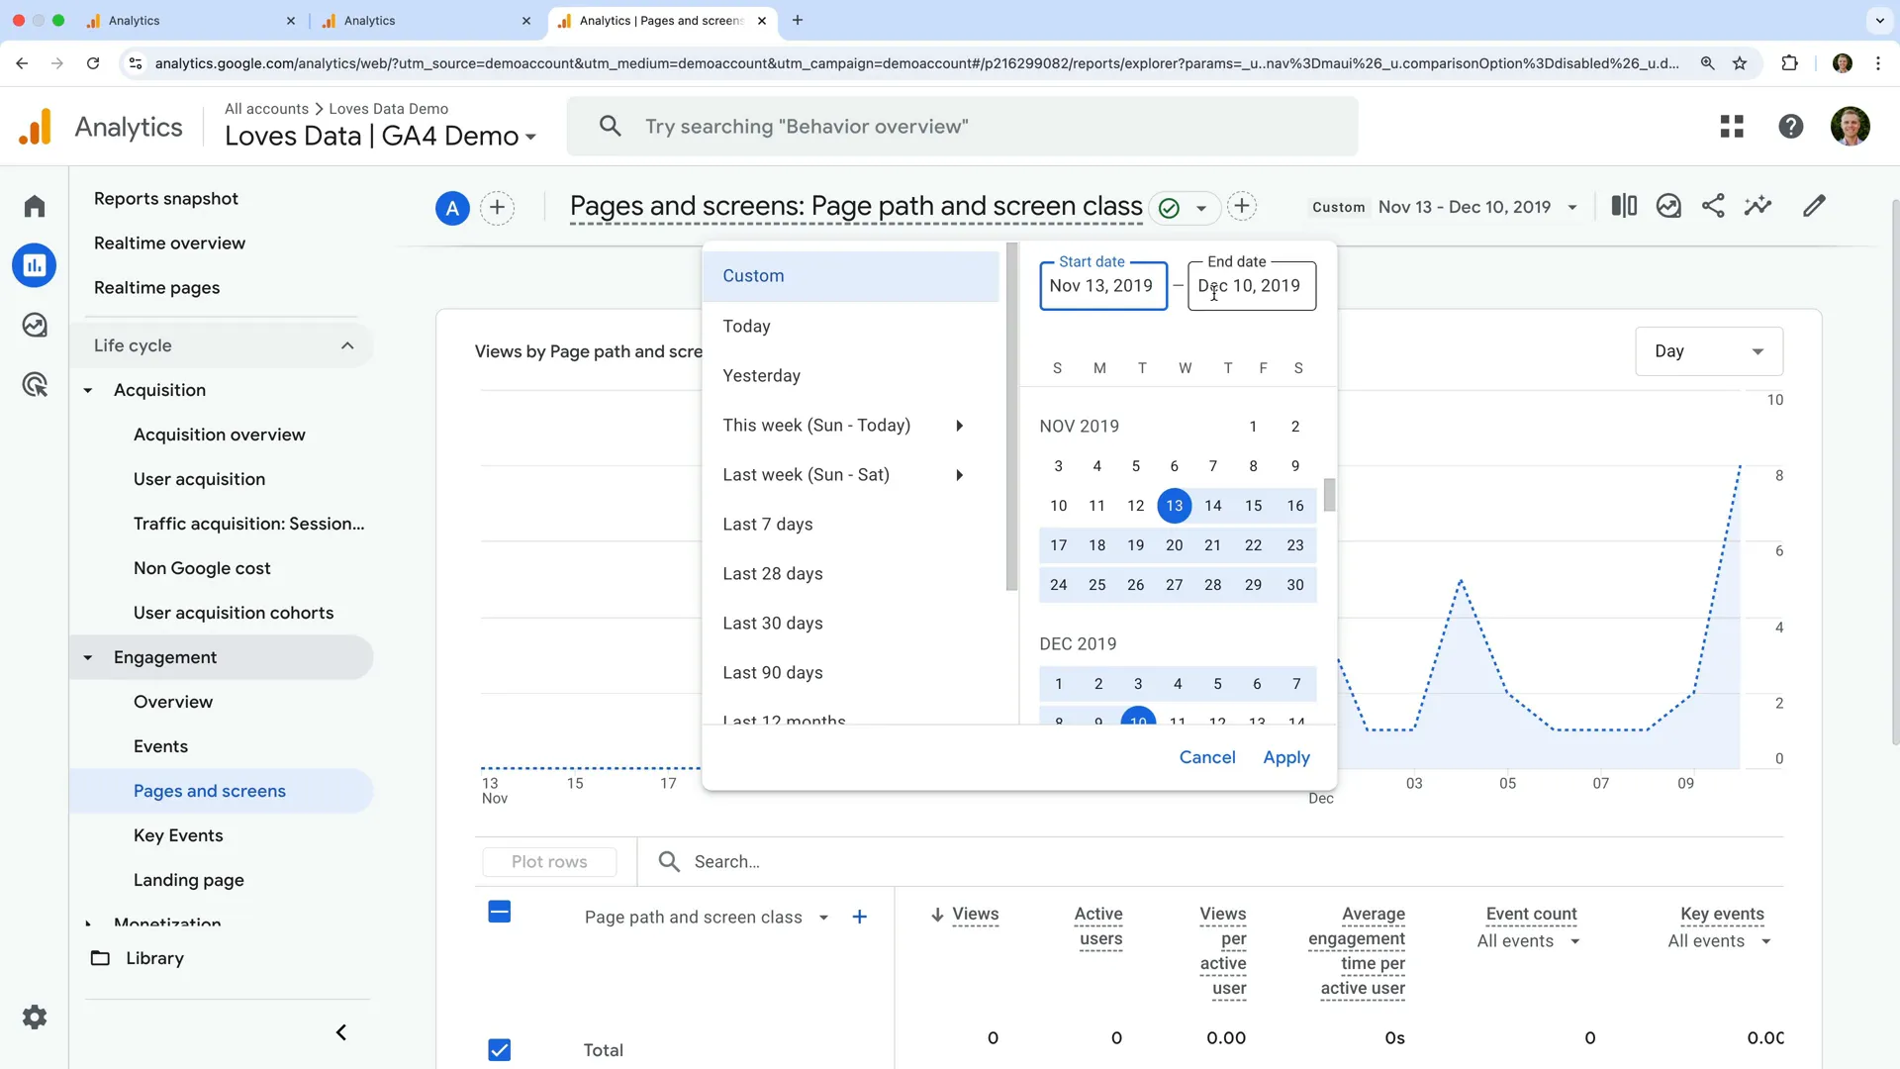Screen dimensions: 1900x1069
Task: Go to Key Events in the sidebar
Action: [x=178, y=834]
